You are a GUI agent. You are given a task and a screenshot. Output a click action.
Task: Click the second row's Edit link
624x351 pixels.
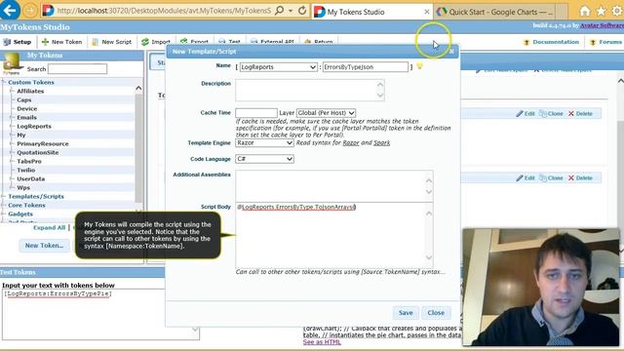click(526, 177)
